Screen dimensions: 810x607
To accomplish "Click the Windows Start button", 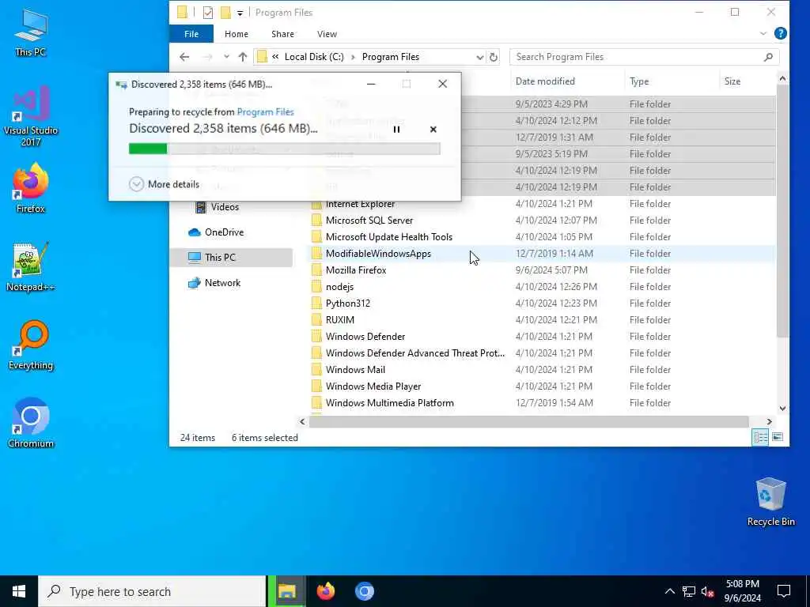I will pos(19,591).
